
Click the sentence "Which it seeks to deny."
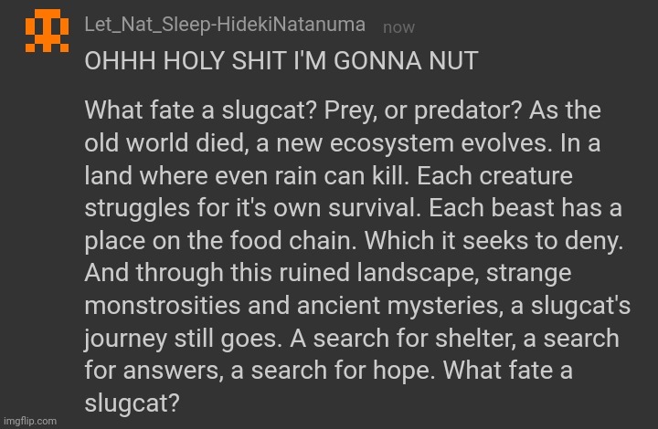tap(493, 241)
